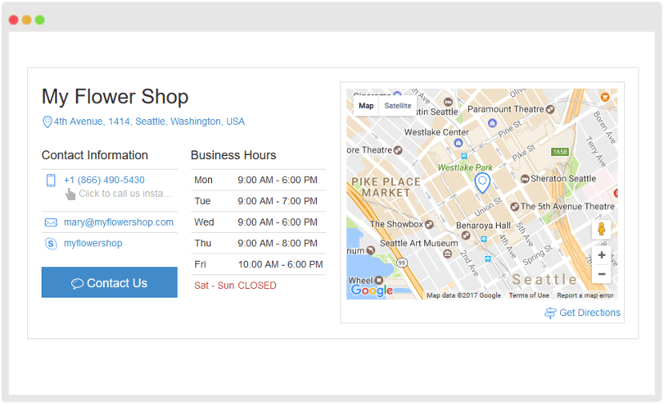Click the Sat - Sun CLOSED text
The width and height of the screenshot is (664, 404).
pos(235,286)
